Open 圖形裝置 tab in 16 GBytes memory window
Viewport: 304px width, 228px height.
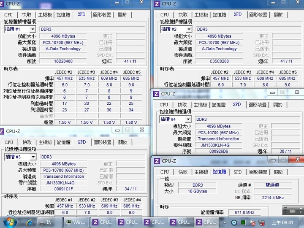click(x=258, y=172)
